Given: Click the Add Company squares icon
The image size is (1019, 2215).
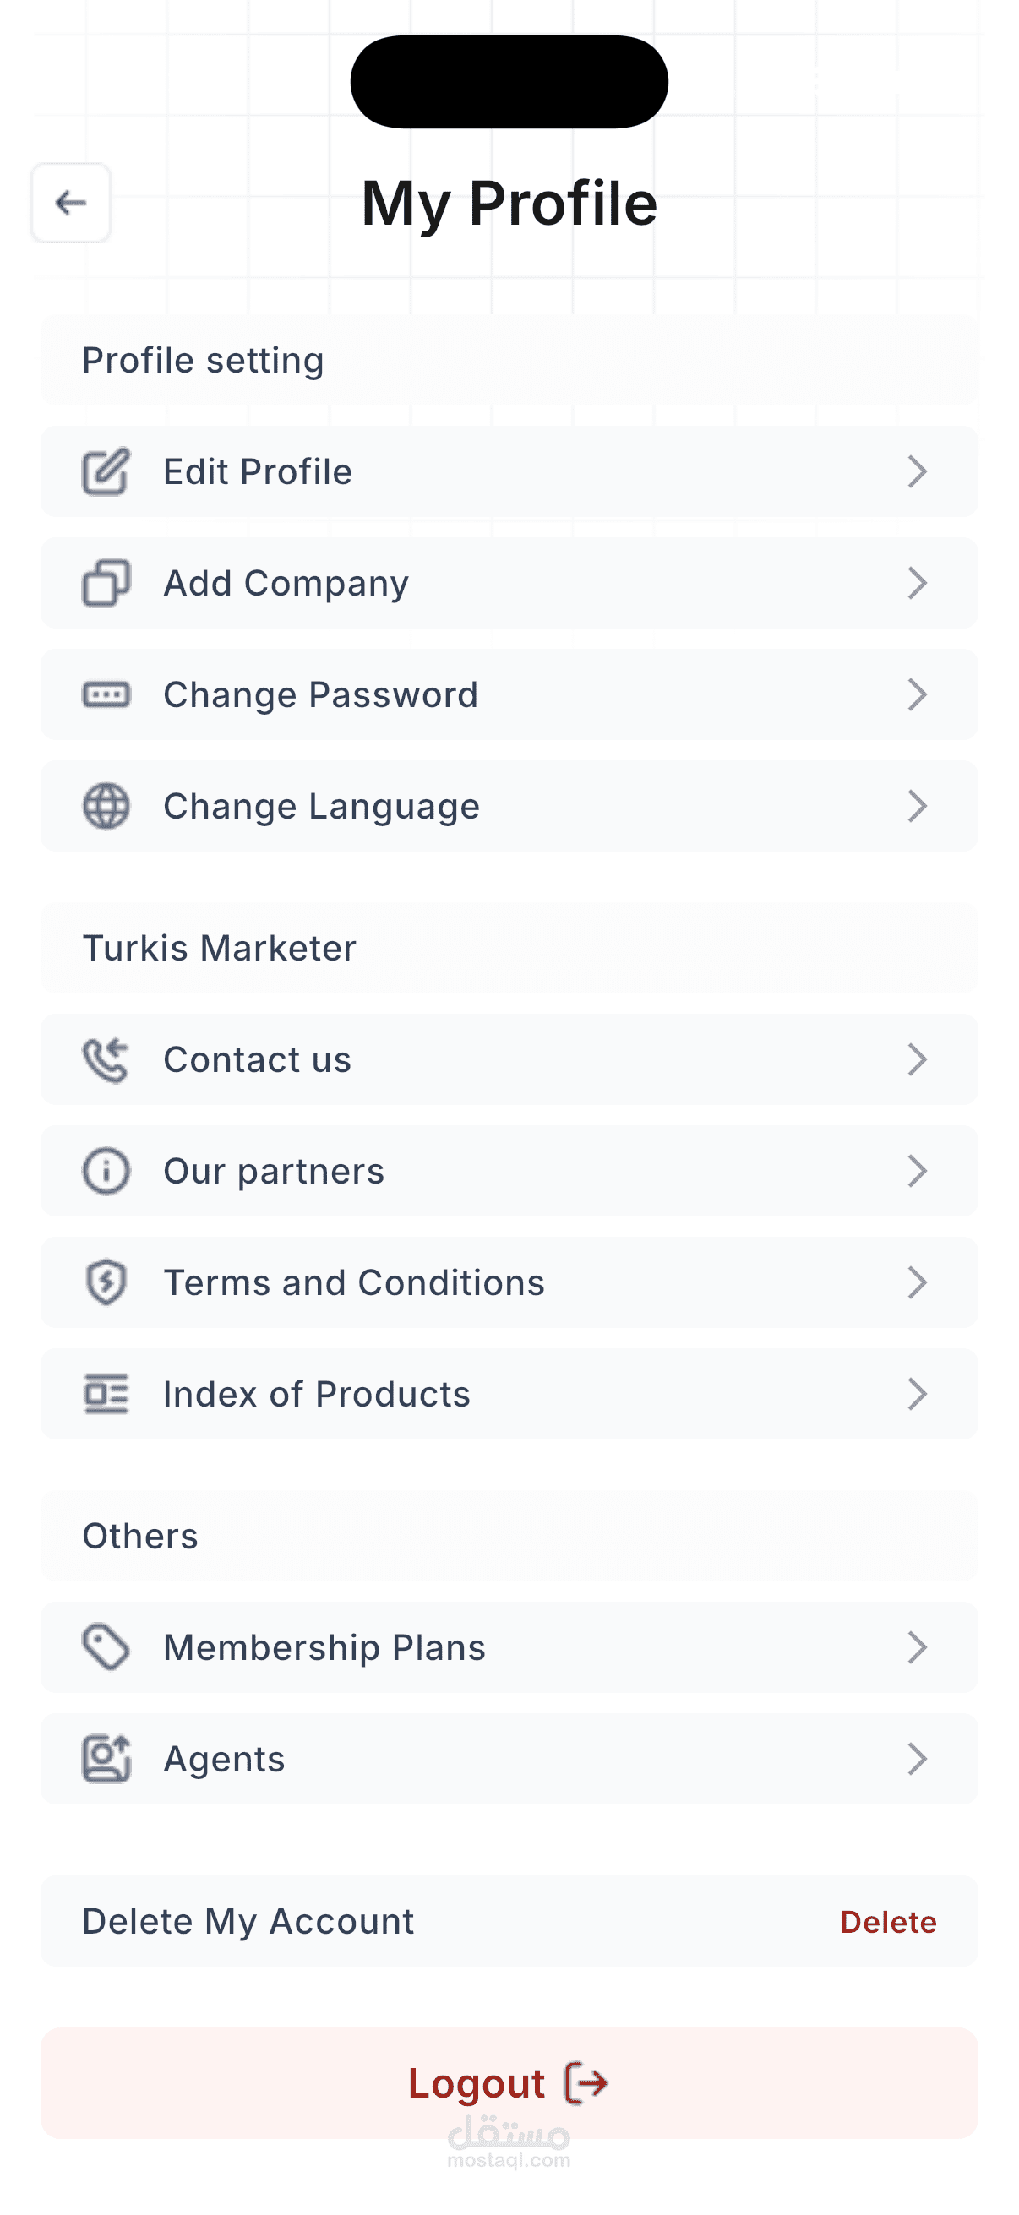Looking at the screenshot, I should (x=106, y=583).
